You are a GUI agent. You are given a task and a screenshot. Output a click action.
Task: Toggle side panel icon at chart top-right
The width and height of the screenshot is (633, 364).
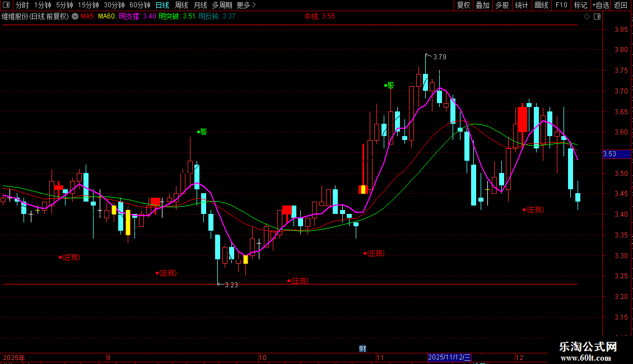point(597,17)
